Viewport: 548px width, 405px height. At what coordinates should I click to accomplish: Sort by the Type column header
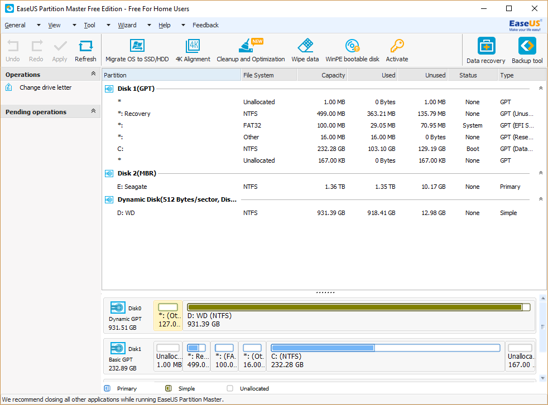coord(521,75)
